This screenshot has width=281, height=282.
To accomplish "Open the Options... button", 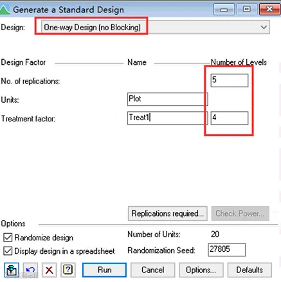I will [x=201, y=270].
